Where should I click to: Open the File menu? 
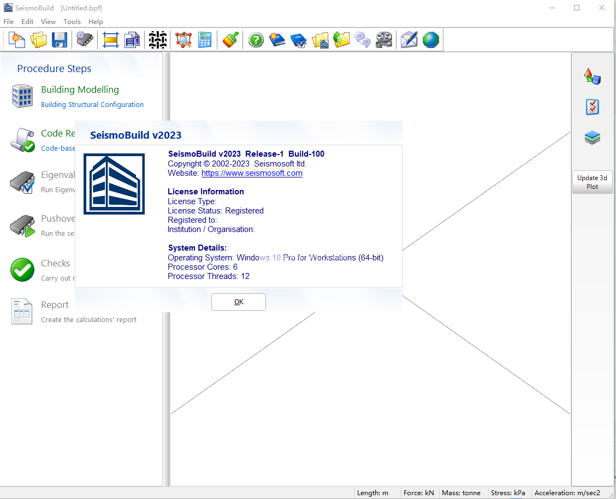click(9, 22)
